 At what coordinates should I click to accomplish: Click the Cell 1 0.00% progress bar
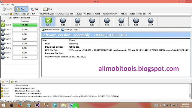(x=25, y=30)
